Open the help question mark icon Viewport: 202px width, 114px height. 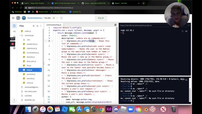[x=14, y=100]
